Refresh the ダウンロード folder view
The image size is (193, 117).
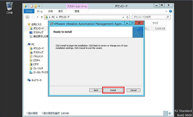128,17
